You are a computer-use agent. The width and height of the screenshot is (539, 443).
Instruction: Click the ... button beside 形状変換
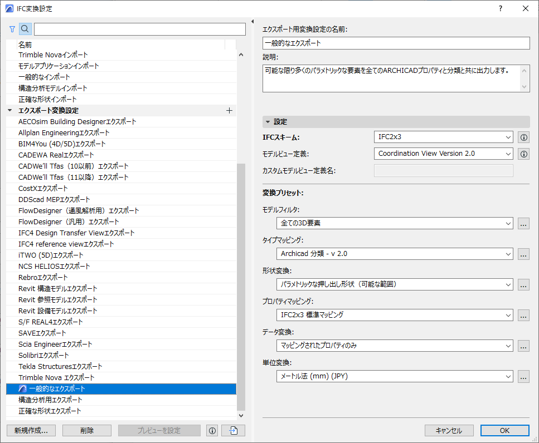(x=523, y=284)
